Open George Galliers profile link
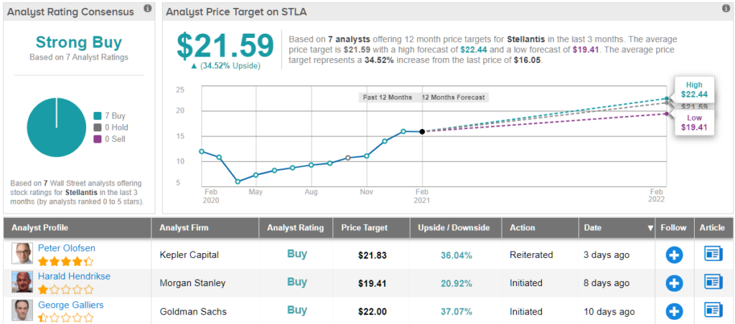This screenshot has width=735, height=324. (70, 305)
